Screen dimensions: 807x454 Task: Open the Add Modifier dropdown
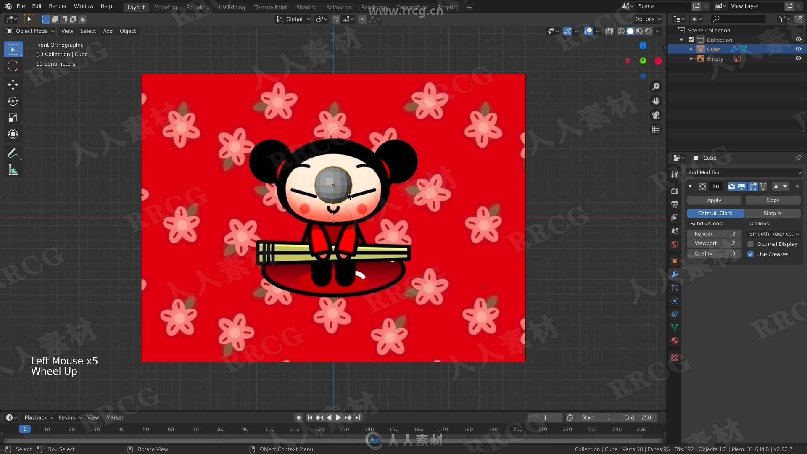[744, 173]
